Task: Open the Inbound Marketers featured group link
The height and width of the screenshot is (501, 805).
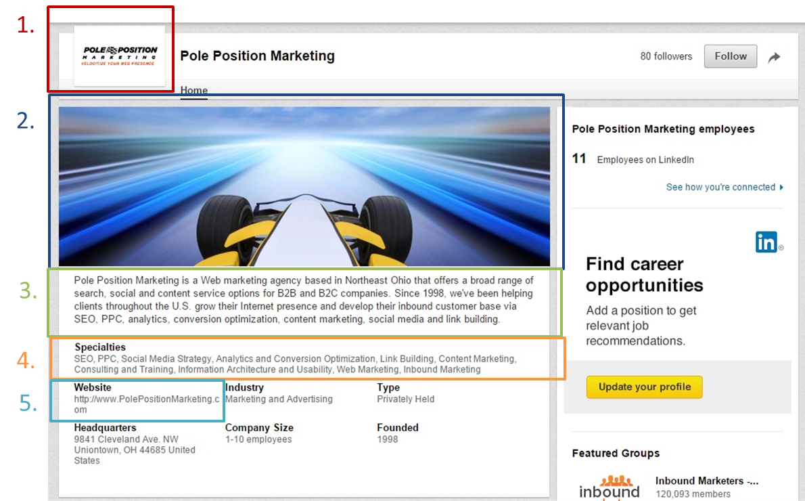Action: (x=706, y=481)
